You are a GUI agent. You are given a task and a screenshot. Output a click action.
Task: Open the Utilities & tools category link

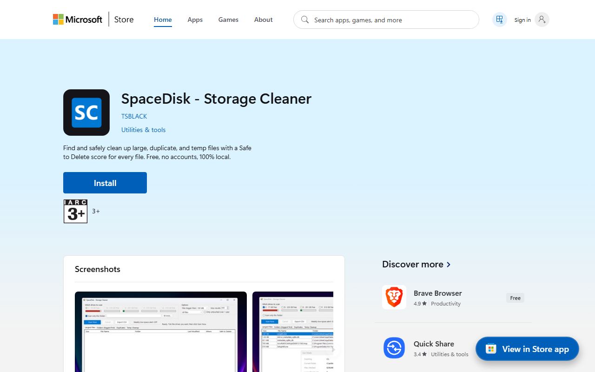[143, 130]
